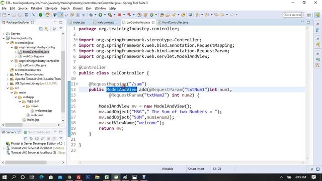The width and height of the screenshot is (322, 181).
Task: Collapse the org.trainingIndustry.controller package
Action: click(12, 61)
